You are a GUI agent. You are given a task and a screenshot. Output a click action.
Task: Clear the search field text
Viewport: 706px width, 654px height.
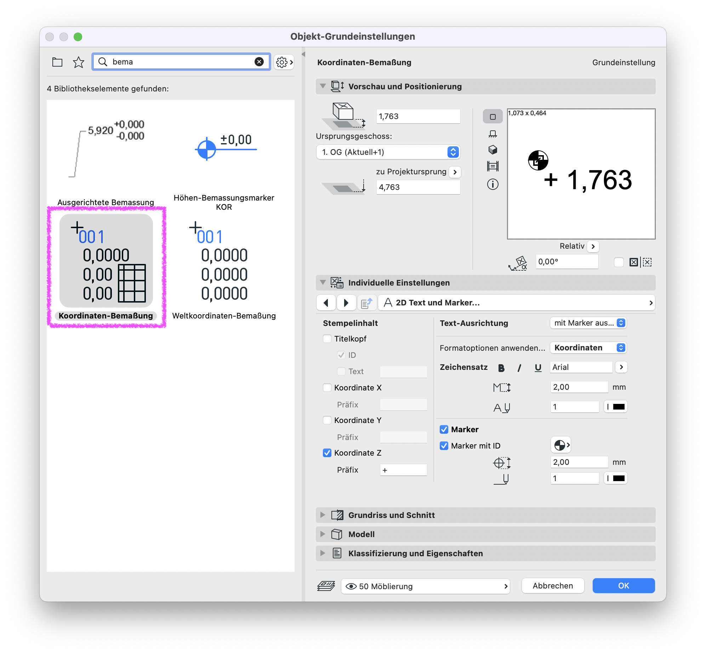point(259,62)
